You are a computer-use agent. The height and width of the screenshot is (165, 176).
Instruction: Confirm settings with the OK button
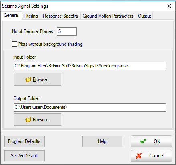click(152, 141)
